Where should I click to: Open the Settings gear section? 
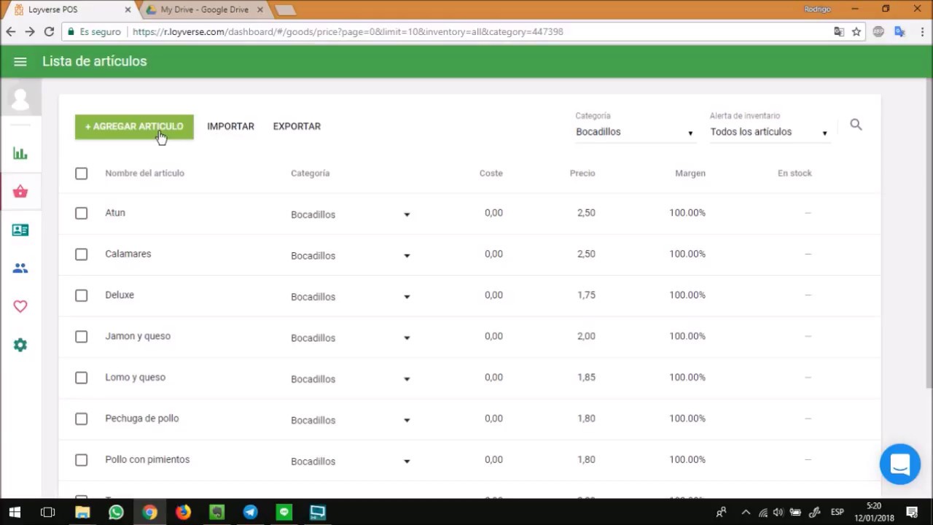pos(20,345)
